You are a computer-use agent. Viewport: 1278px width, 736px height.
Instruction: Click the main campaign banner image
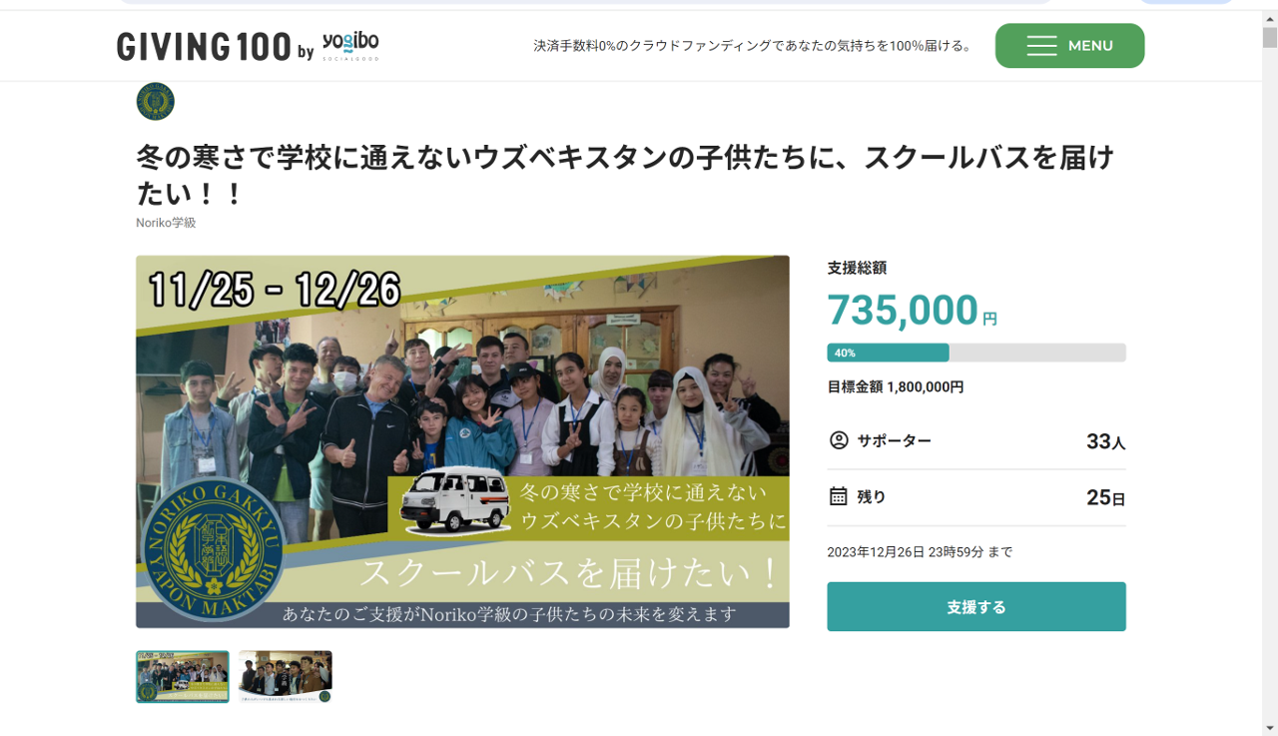tap(462, 441)
